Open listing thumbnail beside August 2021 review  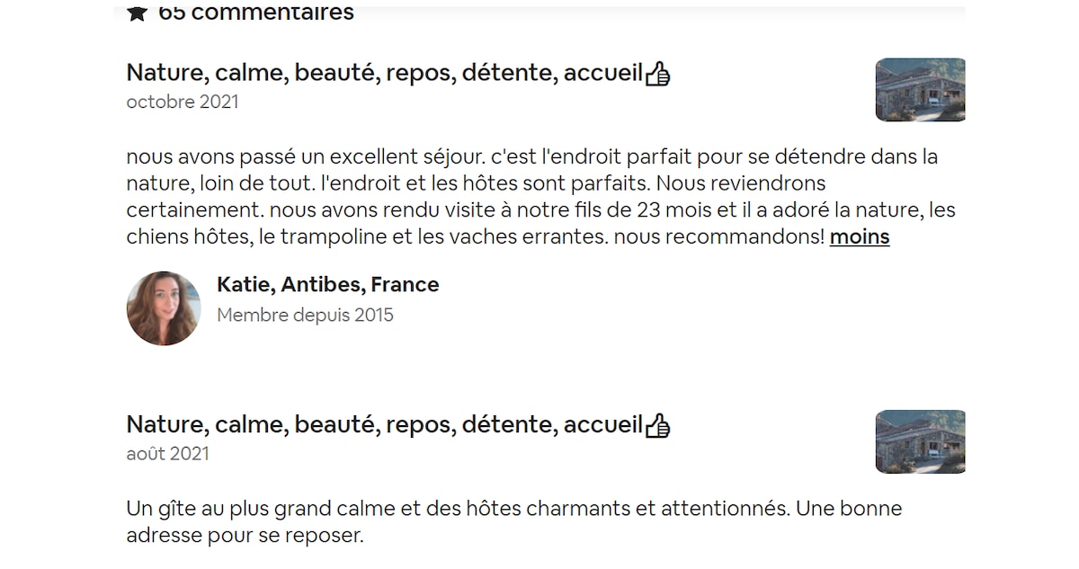(x=920, y=441)
